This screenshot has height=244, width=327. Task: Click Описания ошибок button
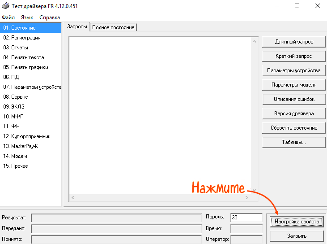coord(293,99)
